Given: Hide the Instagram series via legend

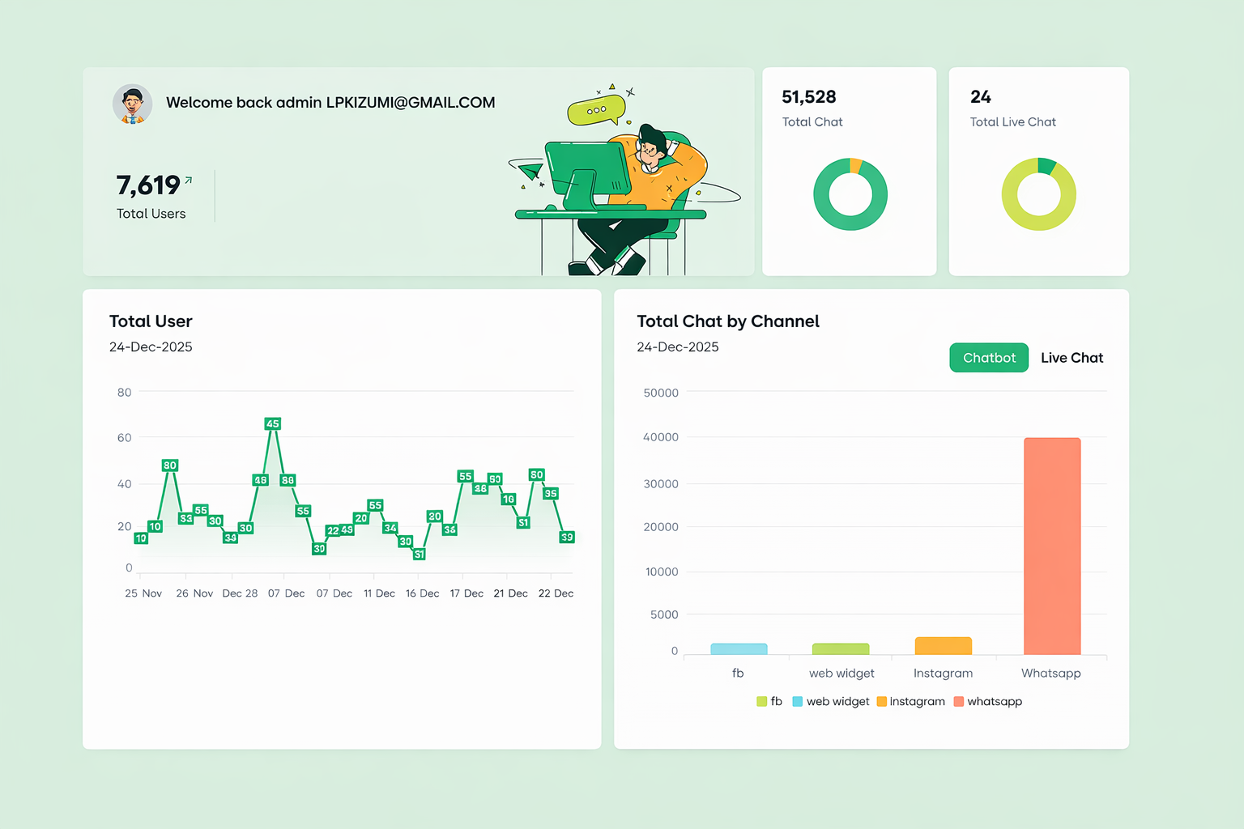Looking at the screenshot, I should 911,702.
